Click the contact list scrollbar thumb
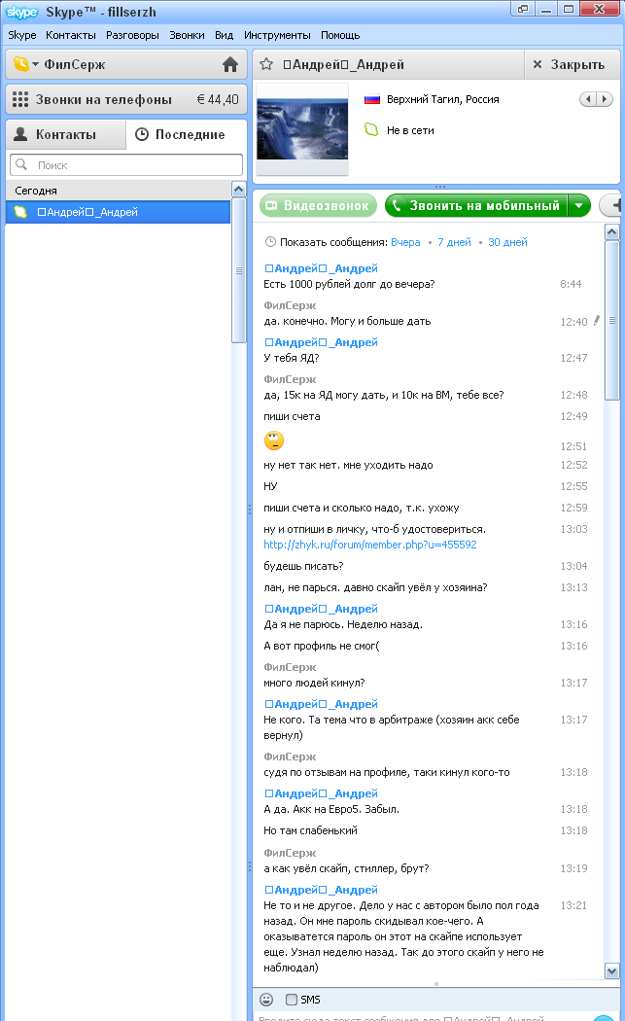 click(239, 270)
